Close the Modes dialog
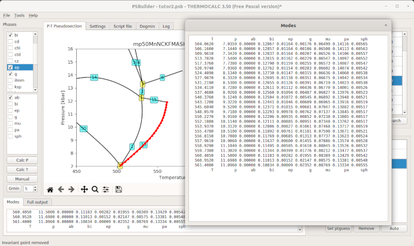The image size is (414, 246). pos(386,25)
